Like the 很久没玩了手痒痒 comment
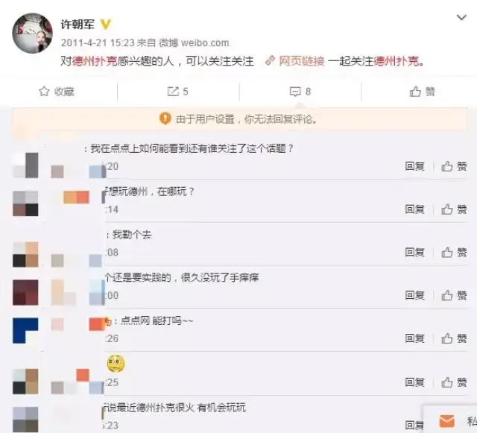Image resolution: width=477 pixels, height=433 pixels. click(x=454, y=295)
